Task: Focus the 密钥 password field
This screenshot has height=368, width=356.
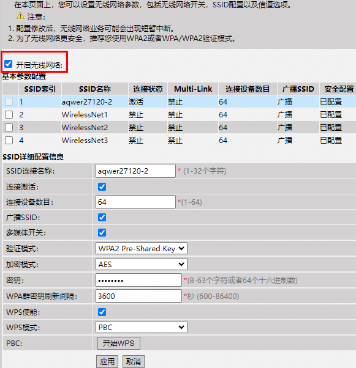Action: pos(138,280)
